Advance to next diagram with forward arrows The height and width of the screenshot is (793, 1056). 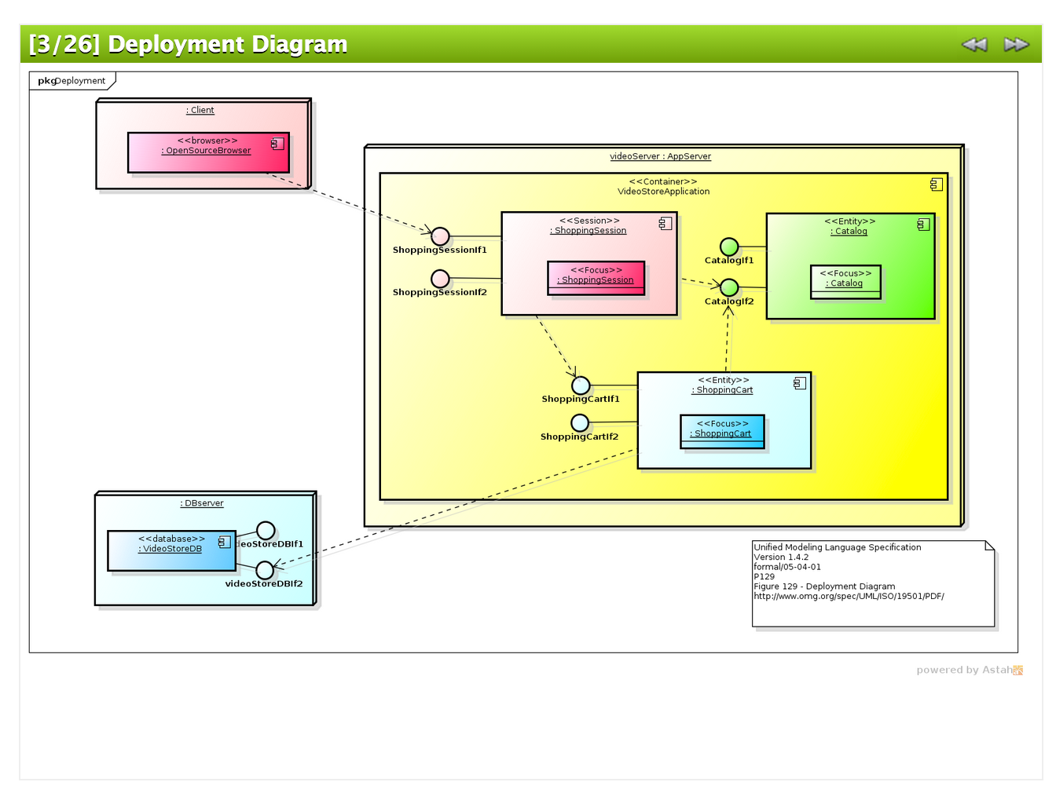coord(1016,45)
